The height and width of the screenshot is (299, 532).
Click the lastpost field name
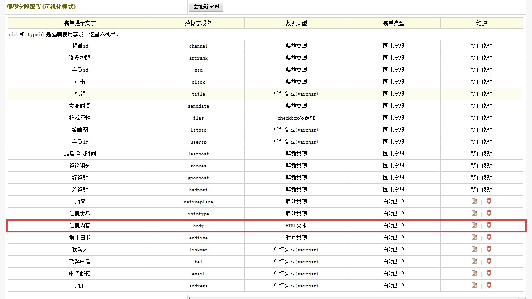tap(199, 154)
